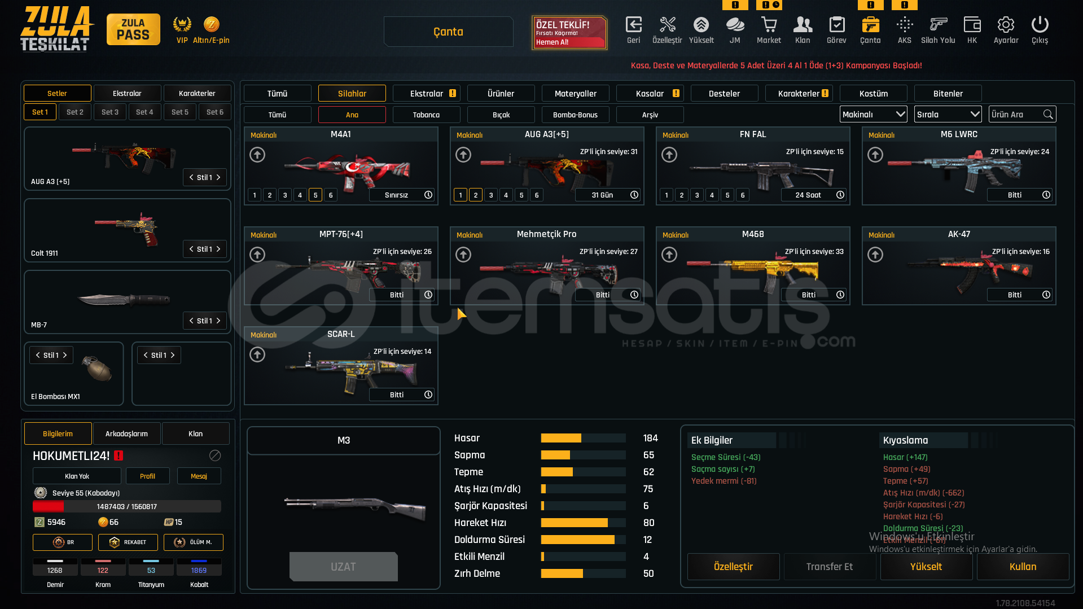Open the JM icon in top bar
This screenshot has width=1083, height=609.
click(x=735, y=25)
